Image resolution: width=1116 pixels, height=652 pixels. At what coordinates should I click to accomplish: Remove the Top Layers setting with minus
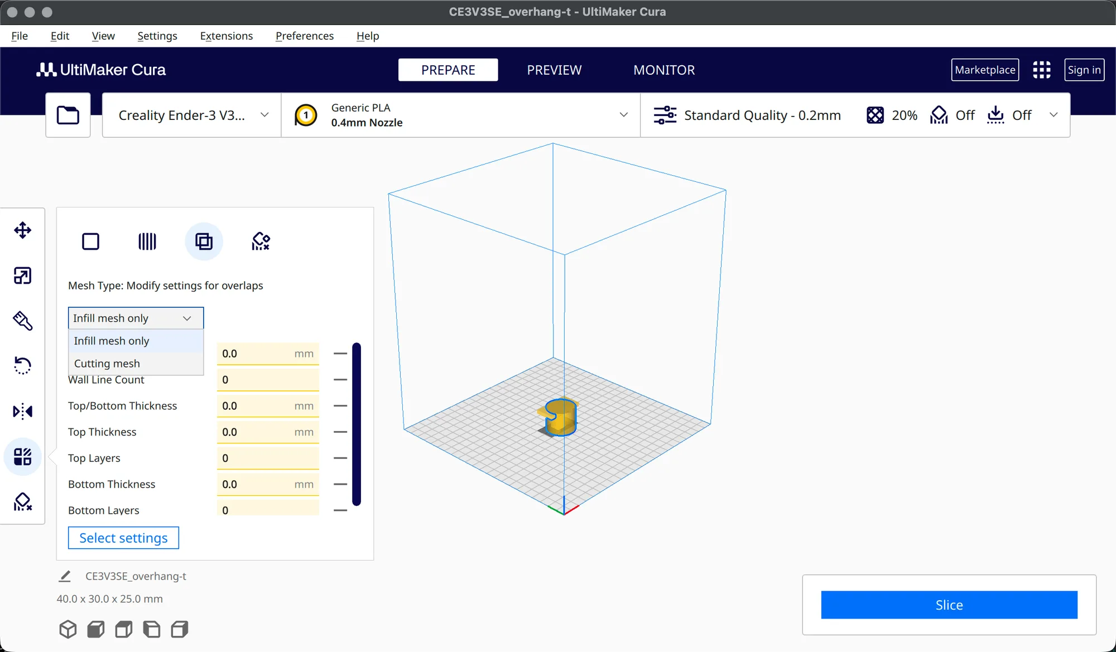340,458
